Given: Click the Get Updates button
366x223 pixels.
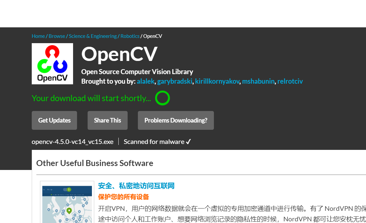Looking at the screenshot, I should tap(54, 120).
